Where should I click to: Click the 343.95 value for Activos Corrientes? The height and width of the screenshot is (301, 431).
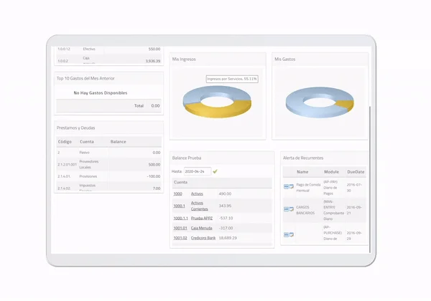coord(225,206)
